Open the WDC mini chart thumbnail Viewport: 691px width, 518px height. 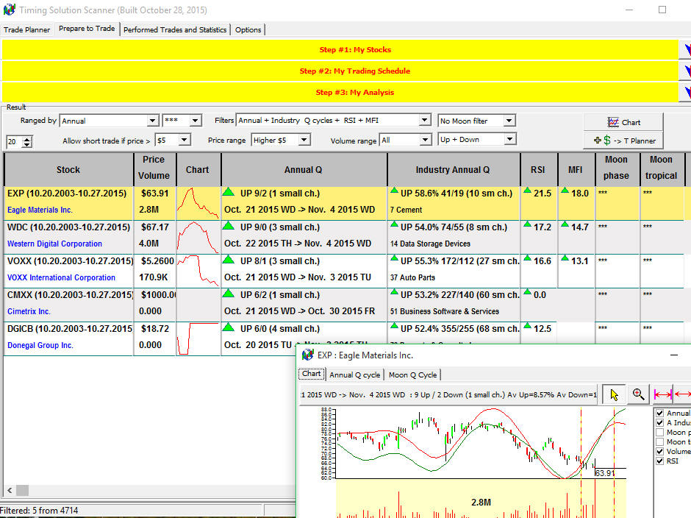pos(198,237)
